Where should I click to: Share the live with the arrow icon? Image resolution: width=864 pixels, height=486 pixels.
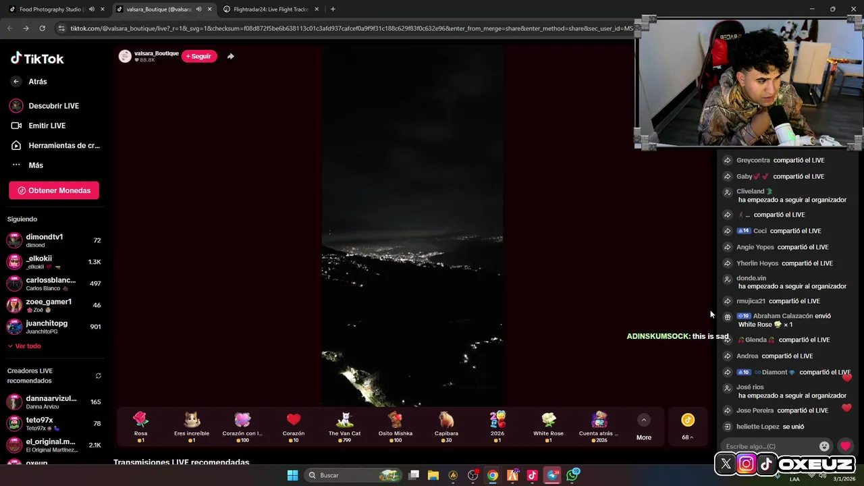tap(231, 56)
